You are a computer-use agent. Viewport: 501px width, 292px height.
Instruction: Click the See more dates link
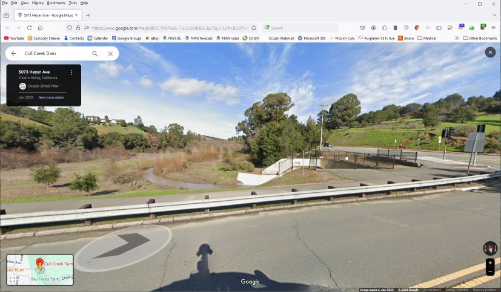coord(51,97)
